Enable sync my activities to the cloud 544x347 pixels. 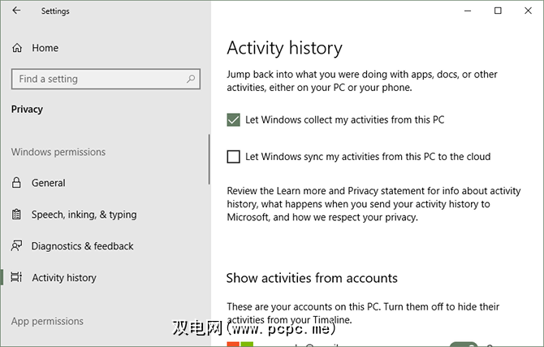click(234, 157)
